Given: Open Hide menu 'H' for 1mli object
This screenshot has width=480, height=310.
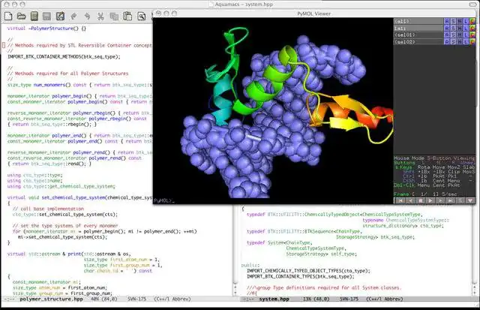Looking at the screenshot, I should (x=460, y=28).
